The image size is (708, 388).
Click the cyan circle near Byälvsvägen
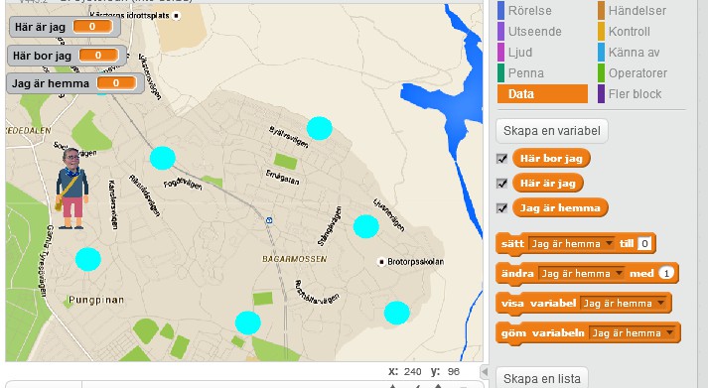tap(320, 129)
